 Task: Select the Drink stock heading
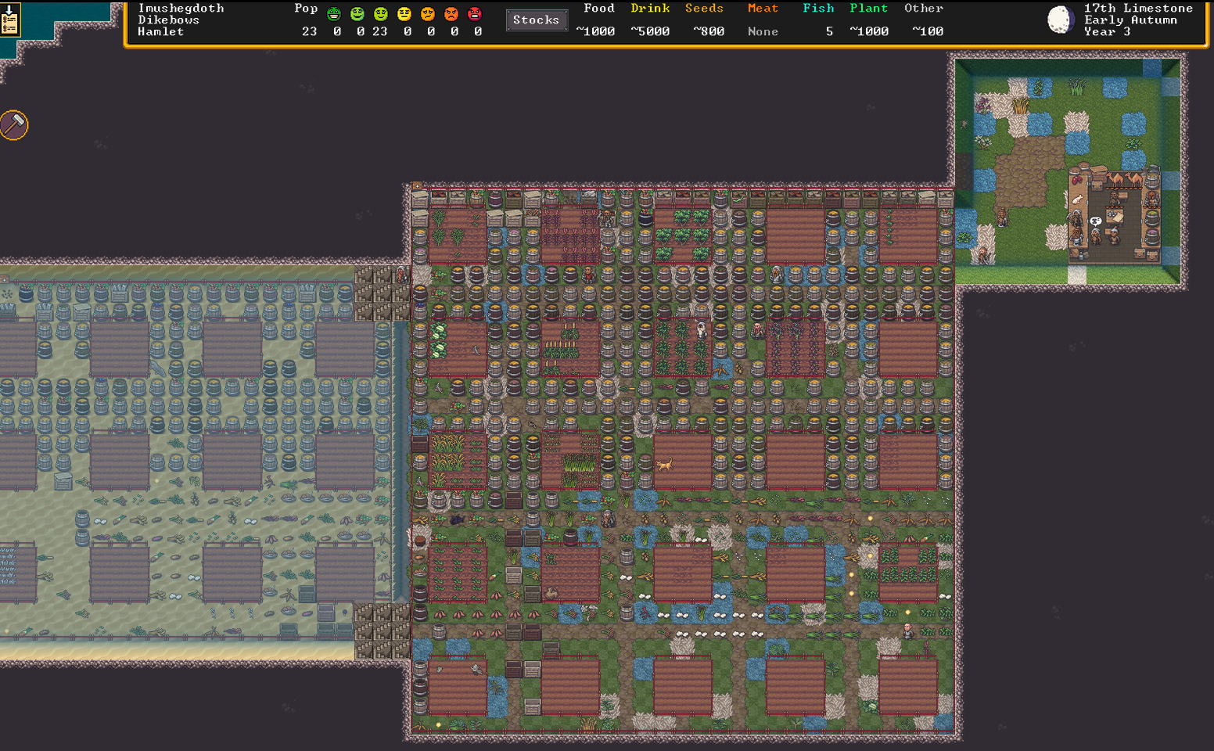650,9
